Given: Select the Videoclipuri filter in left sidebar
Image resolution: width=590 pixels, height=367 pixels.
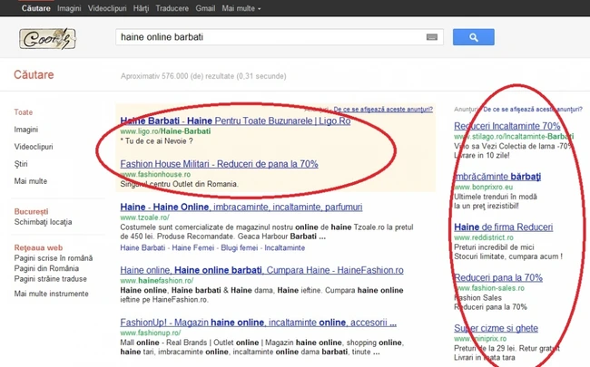Looking at the screenshot, I should 34,147.
